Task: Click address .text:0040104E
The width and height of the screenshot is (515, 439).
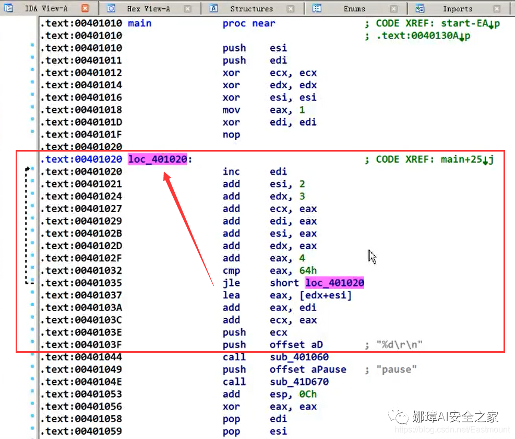Action: point(81,382)
